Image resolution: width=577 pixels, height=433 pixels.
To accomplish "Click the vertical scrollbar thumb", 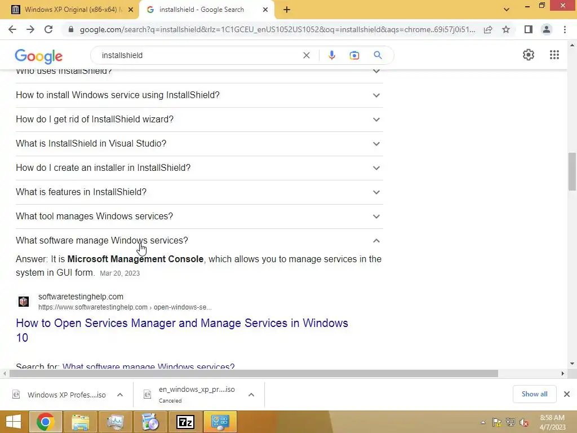I will coord(572,171).
